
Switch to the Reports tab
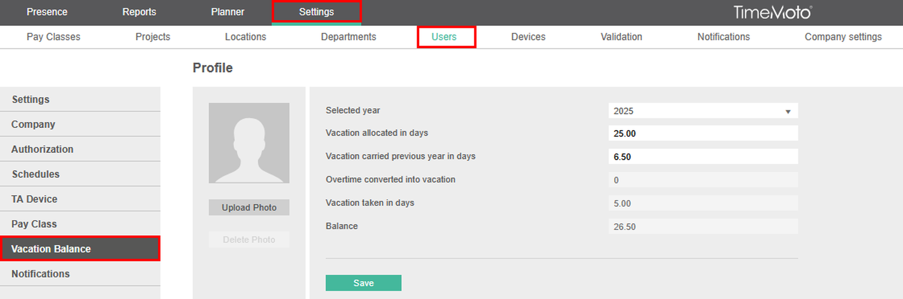point(139,12)
